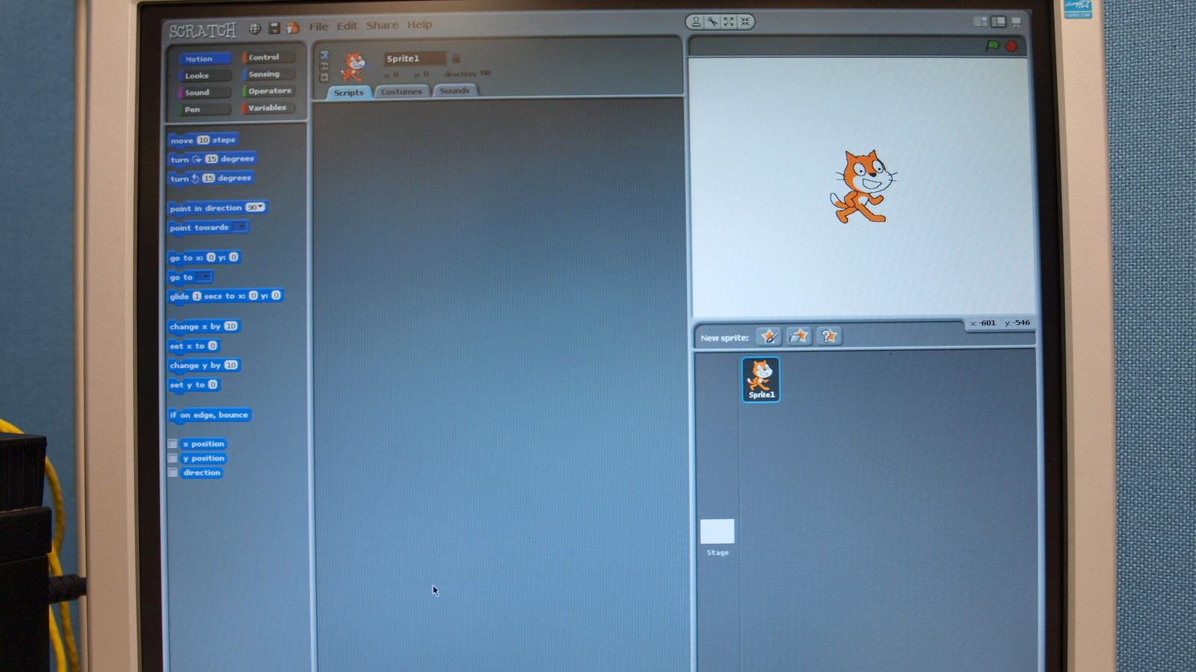This screenshot has height=672, width=1196.
Task: Click the cat thumbnail in sprite header
Action: [354, 66]
